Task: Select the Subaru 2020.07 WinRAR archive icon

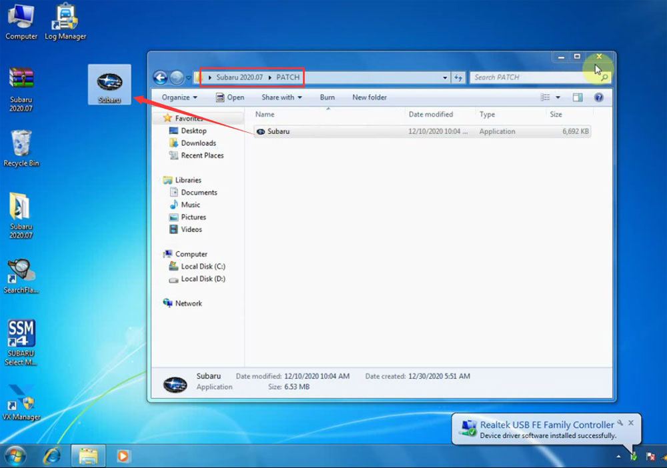Action: click(x=21, y=90)
